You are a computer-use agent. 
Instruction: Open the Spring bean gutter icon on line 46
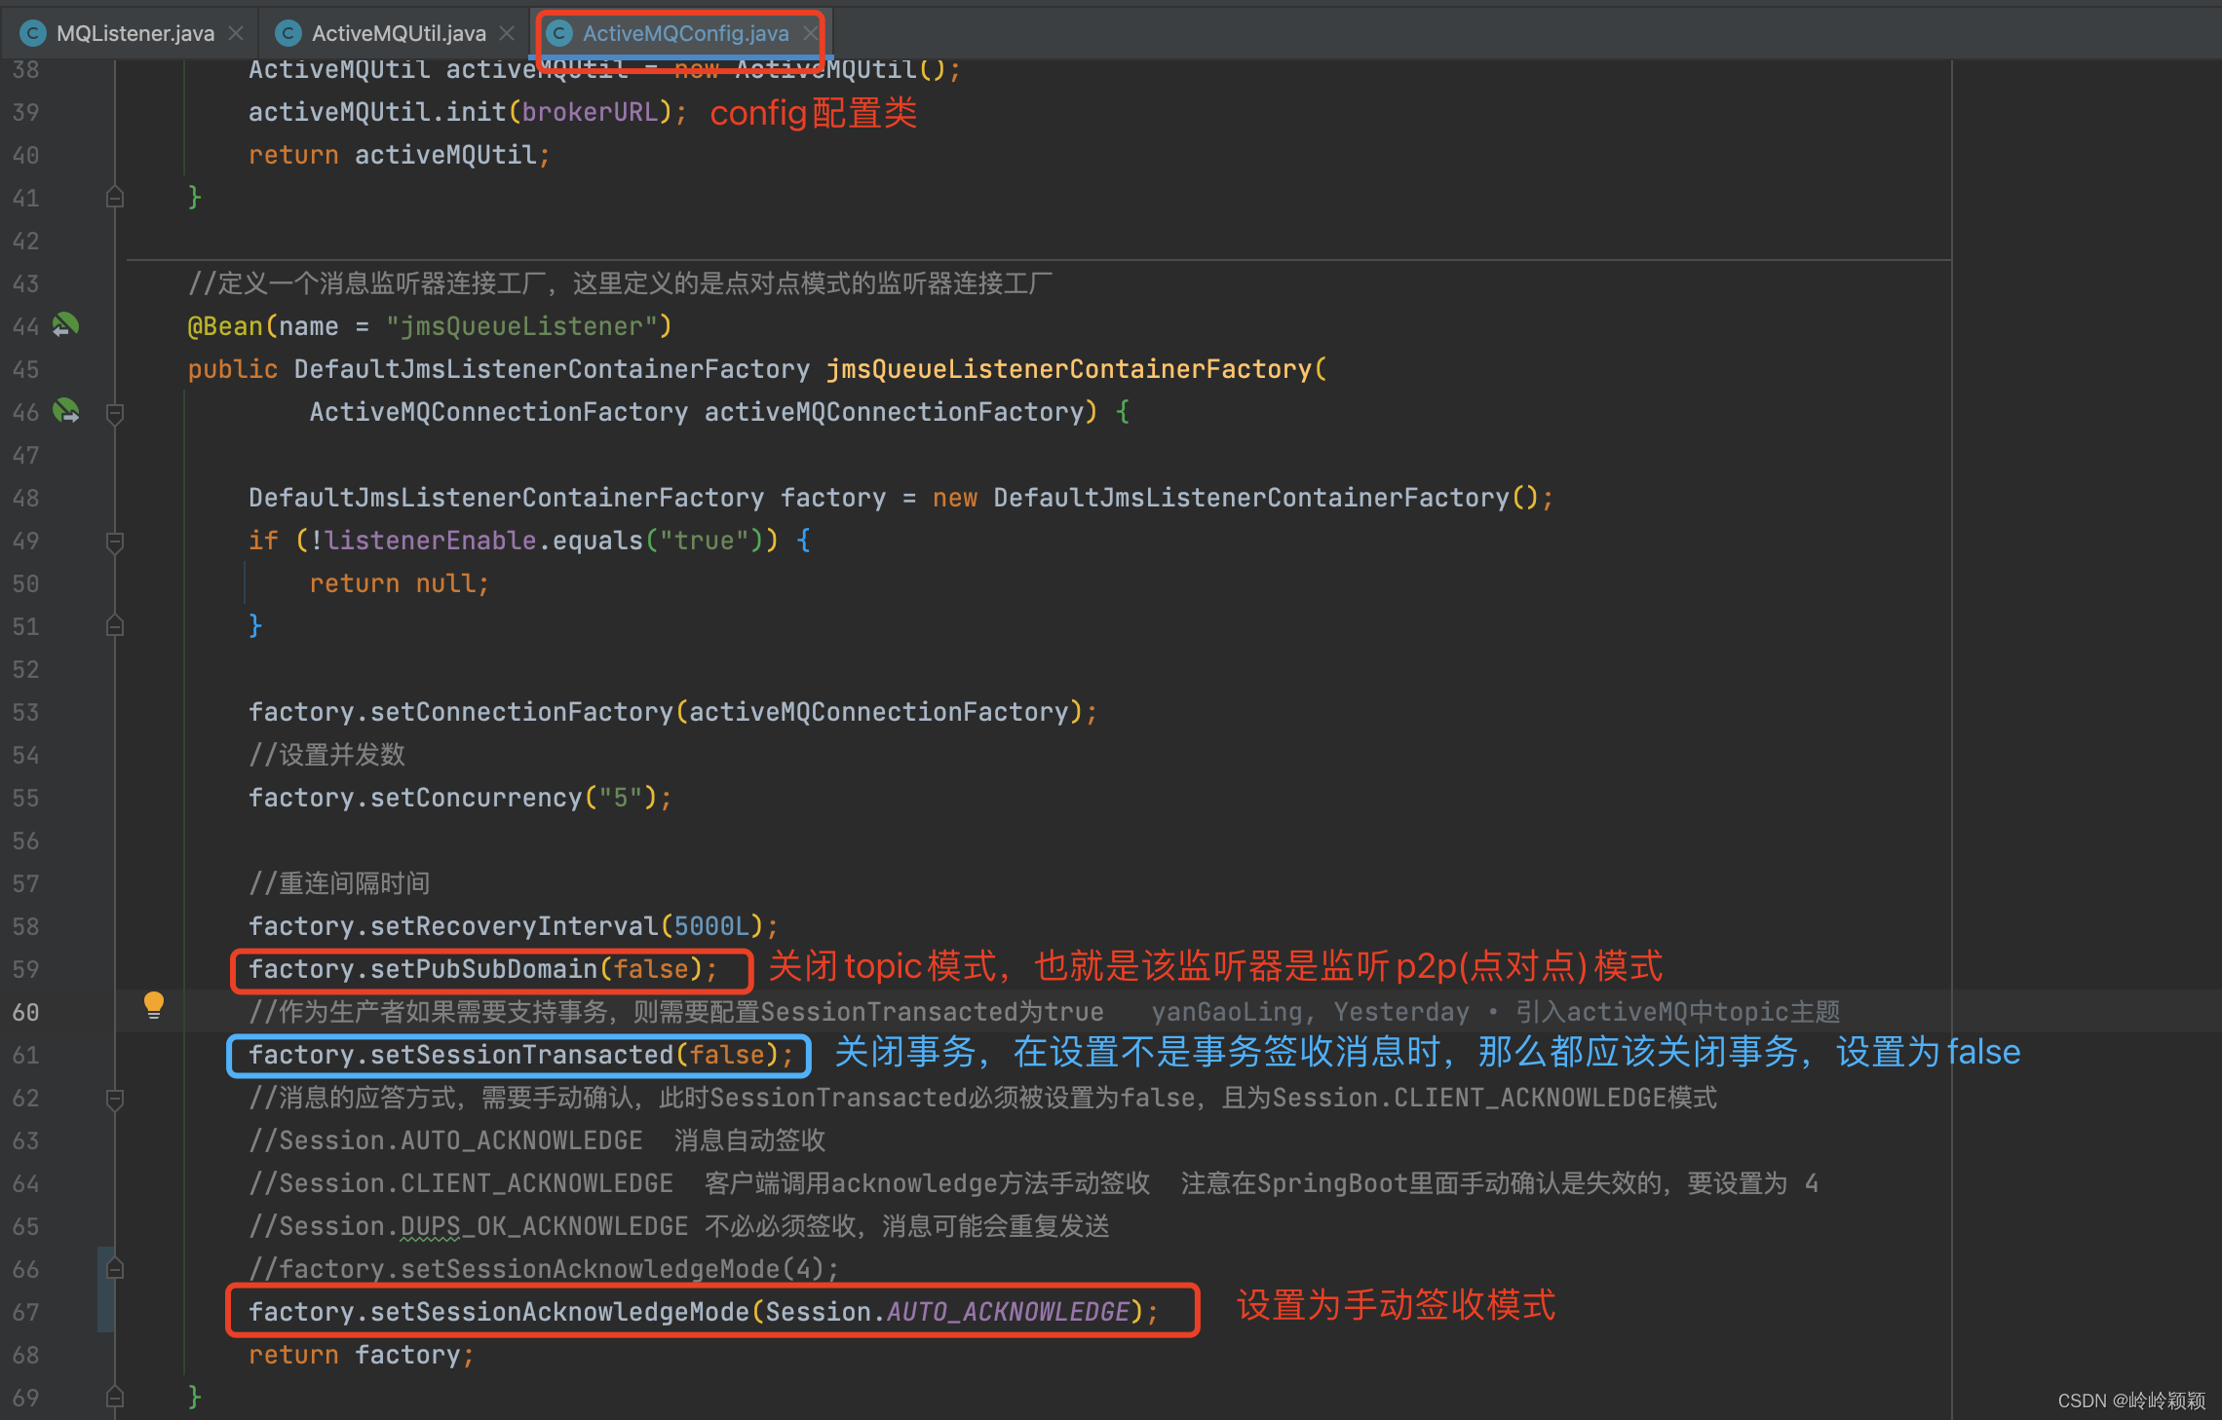[65, 411]
